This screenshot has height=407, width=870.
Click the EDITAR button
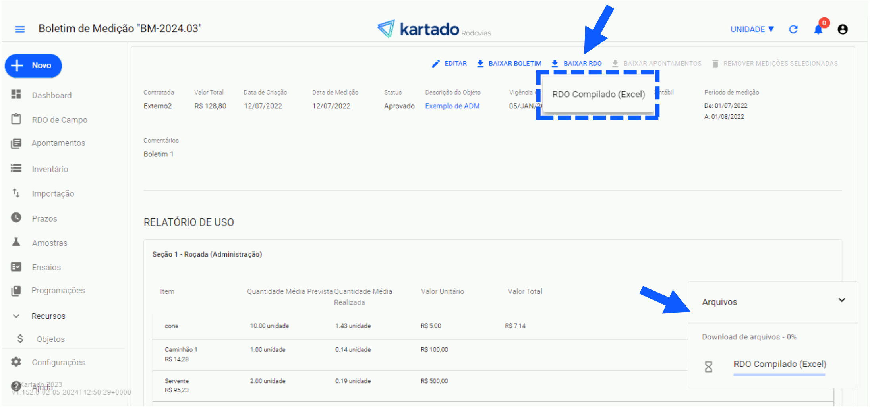(450, 64)
